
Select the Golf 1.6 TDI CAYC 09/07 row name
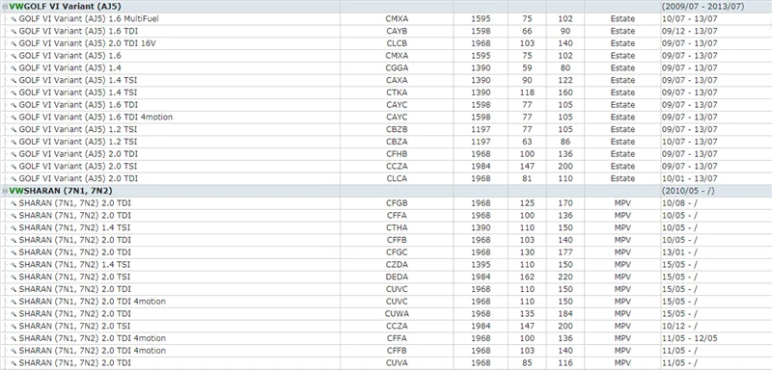point(78,105)
